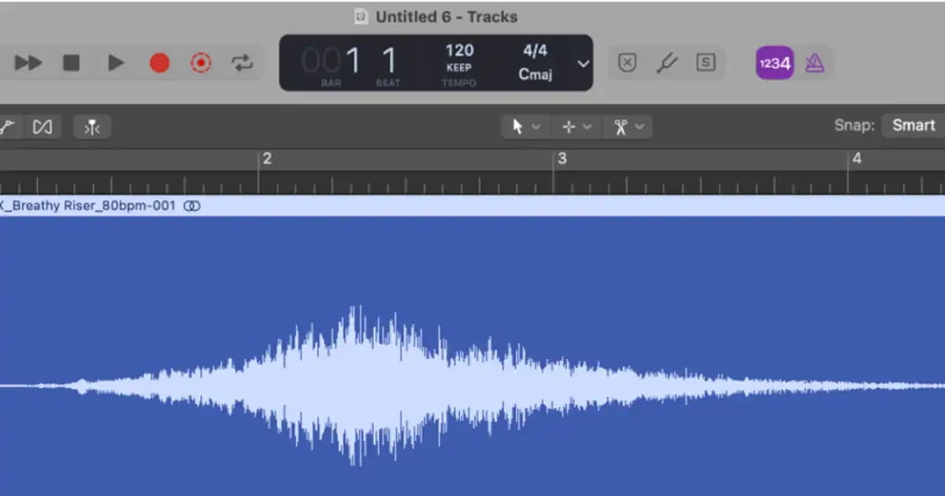Start recording with the red Record button
The image size is (945, 496).
[x=160, y=63]
